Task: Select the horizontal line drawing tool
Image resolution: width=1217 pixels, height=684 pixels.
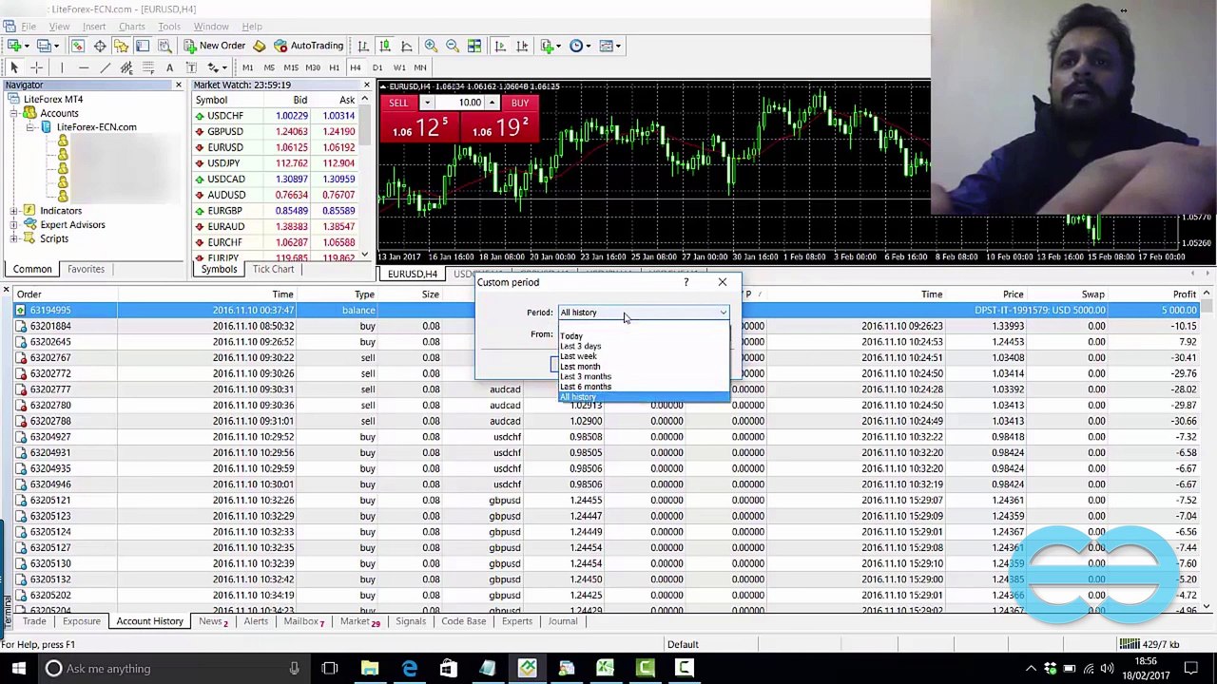Action: (83, 67)
